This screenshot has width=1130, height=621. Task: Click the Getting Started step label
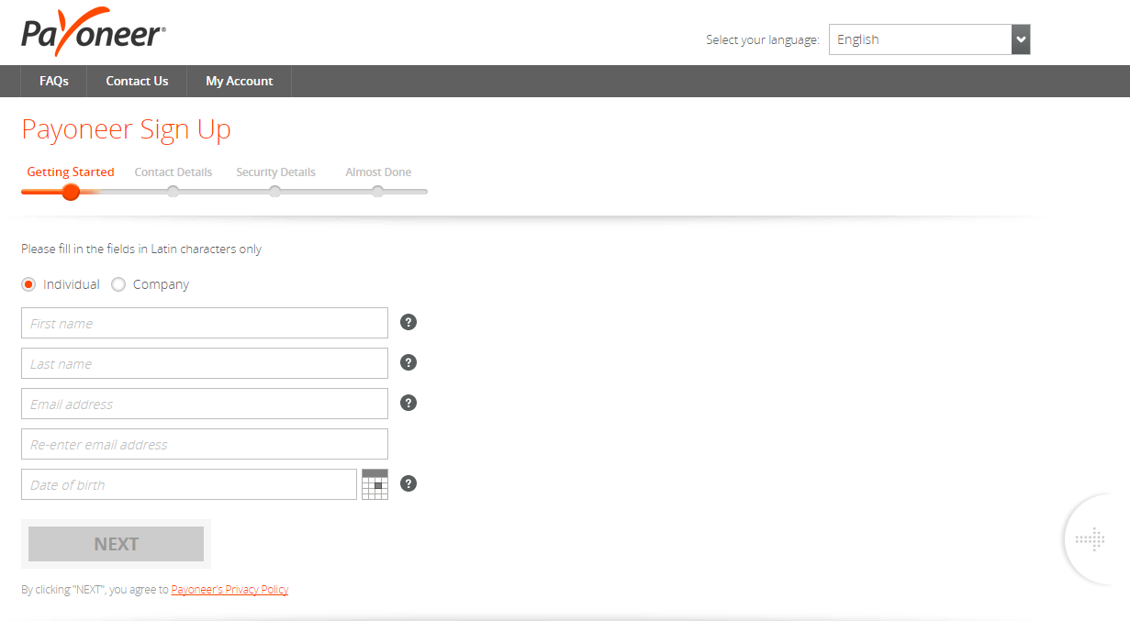tap(71, 172)
